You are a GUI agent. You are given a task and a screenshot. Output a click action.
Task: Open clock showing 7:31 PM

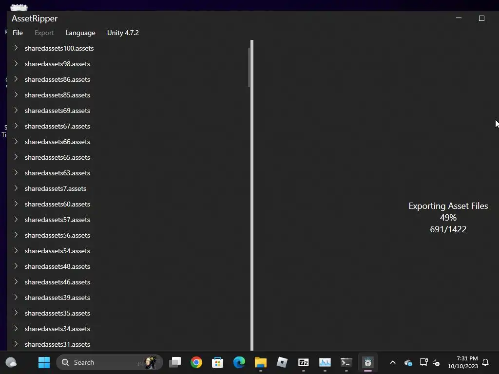463,362
